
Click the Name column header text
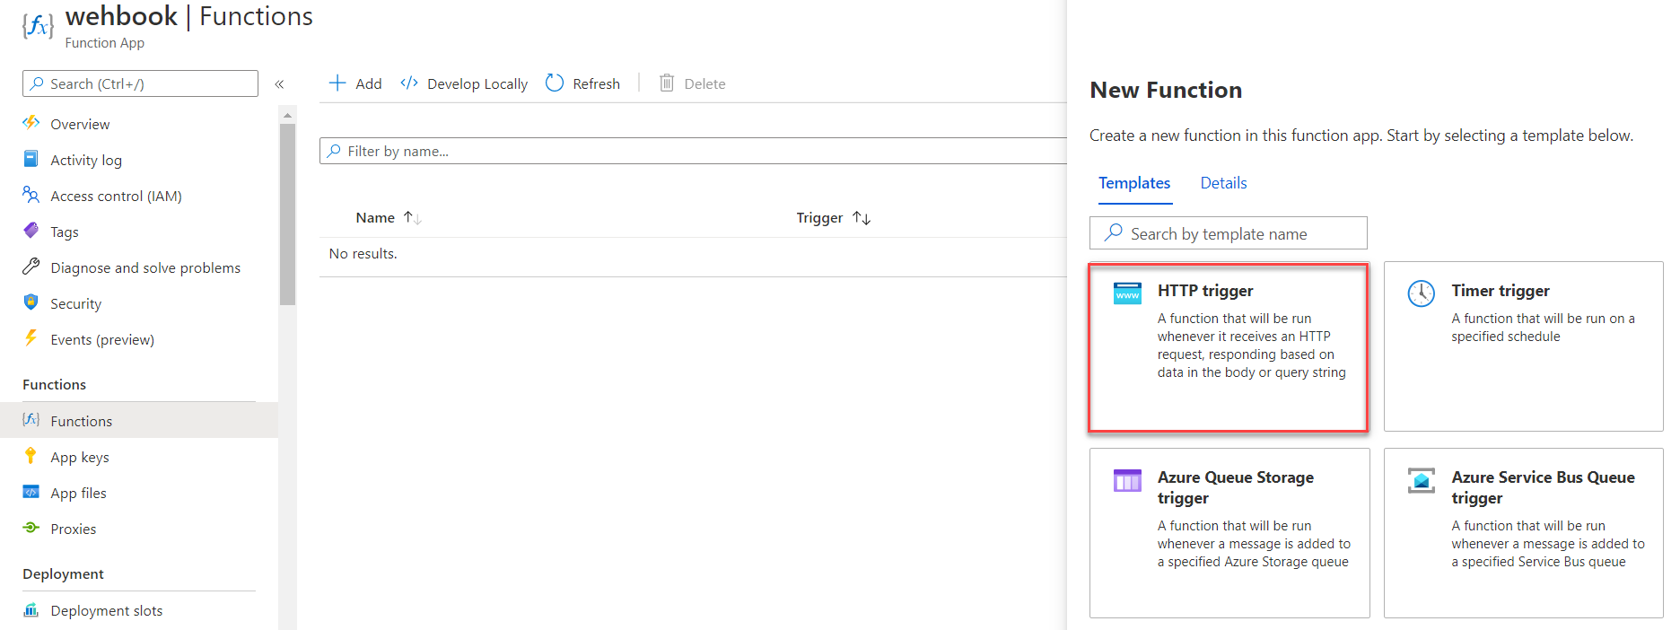375,217
